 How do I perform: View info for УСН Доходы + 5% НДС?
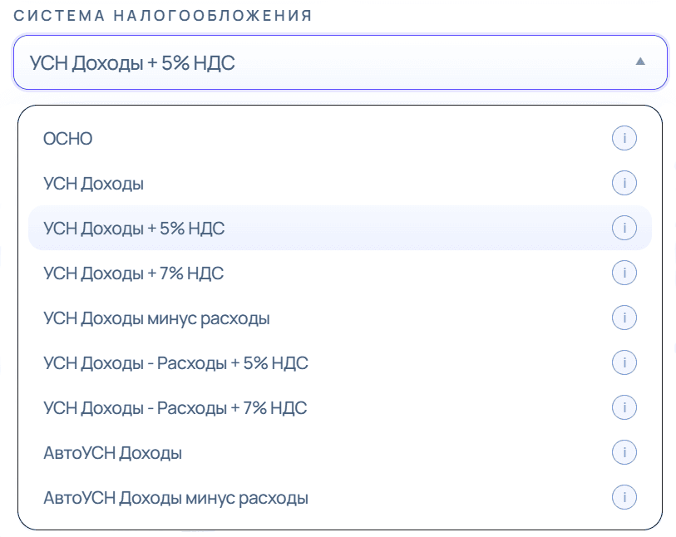click(624, 228)
